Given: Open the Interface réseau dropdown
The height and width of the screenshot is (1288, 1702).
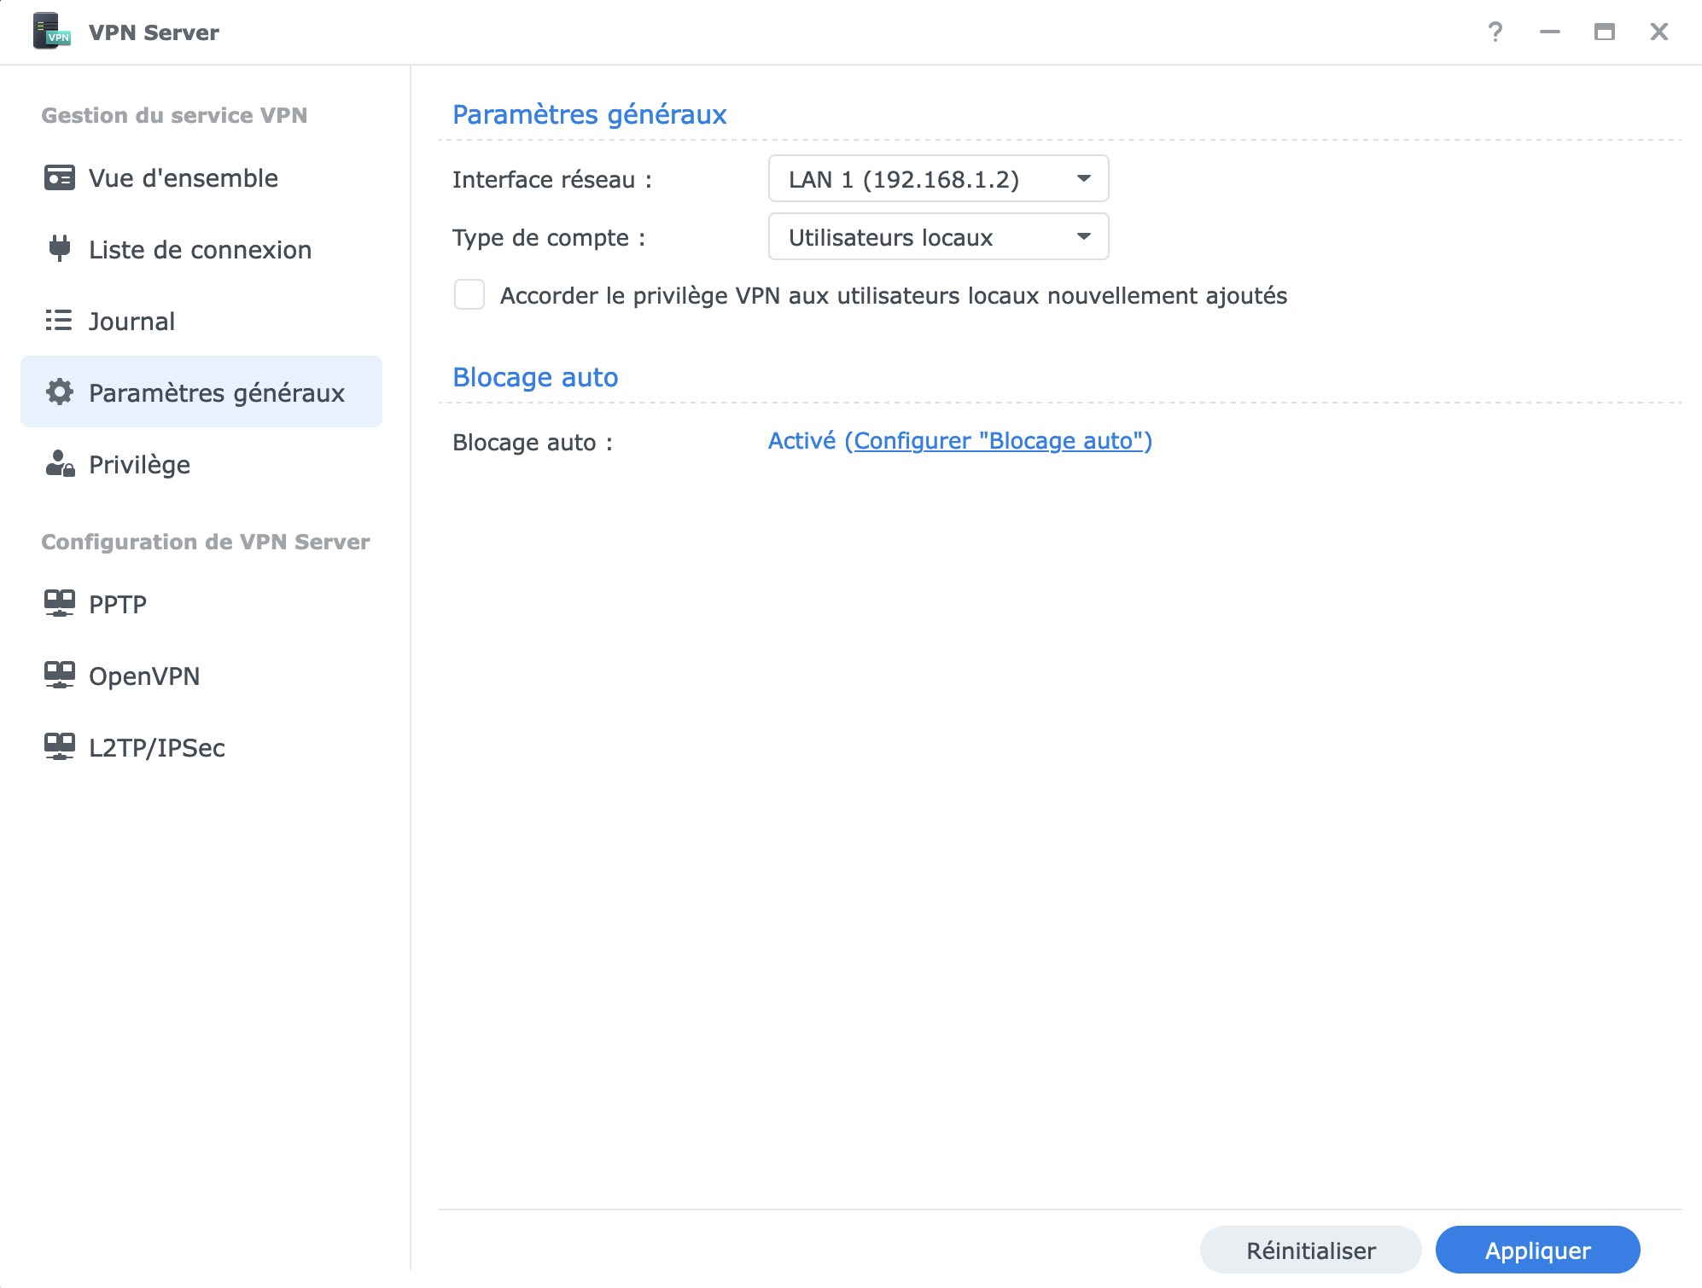Looking at the screenshot, I should [938, 178].
